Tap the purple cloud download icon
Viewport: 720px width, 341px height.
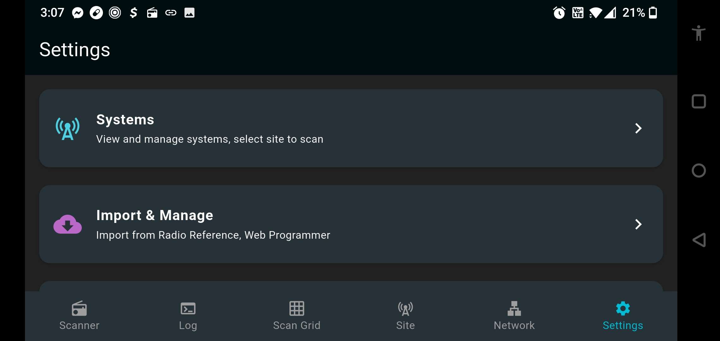coord(67,224)
